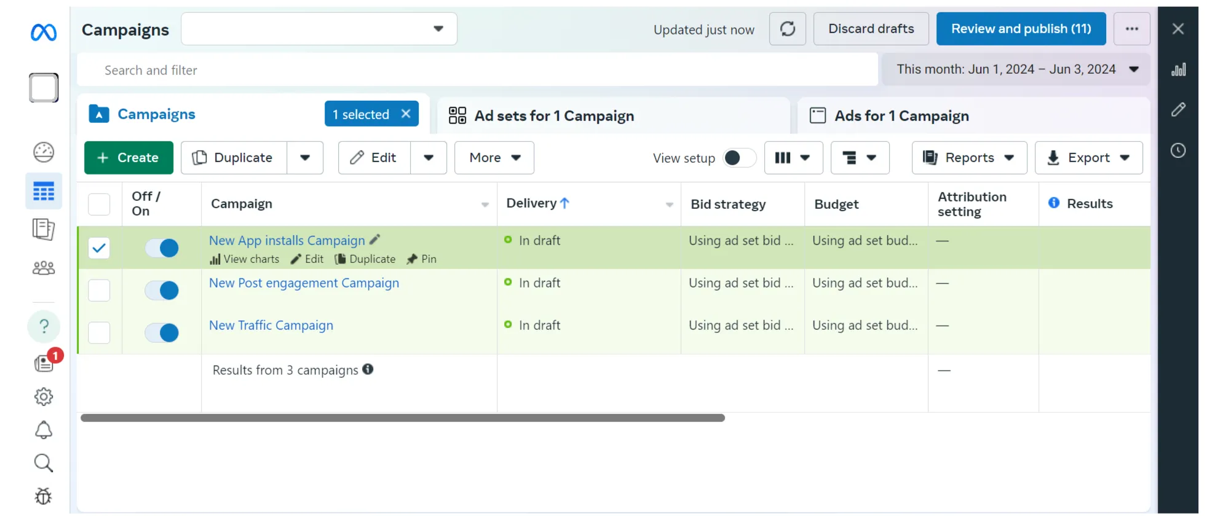This screenshot has width=1207, height=516.
Task: Enable the View setup toggle
Action: (x=738, y=158)
